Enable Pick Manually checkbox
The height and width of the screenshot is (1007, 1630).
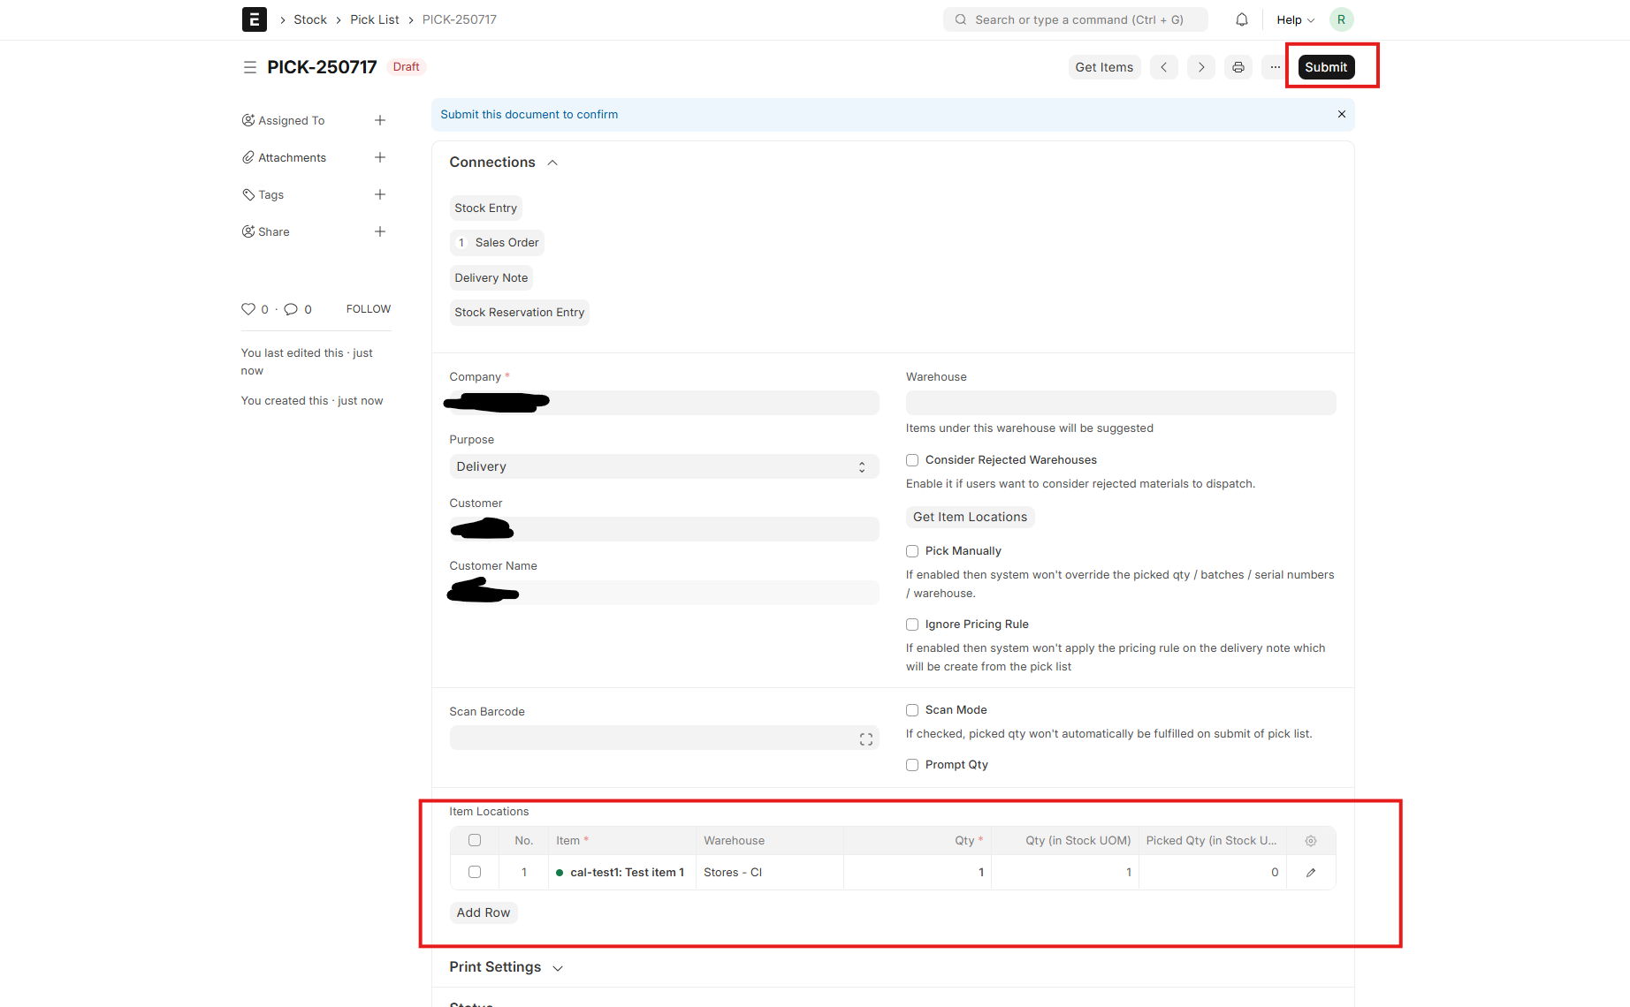(912, 551)
